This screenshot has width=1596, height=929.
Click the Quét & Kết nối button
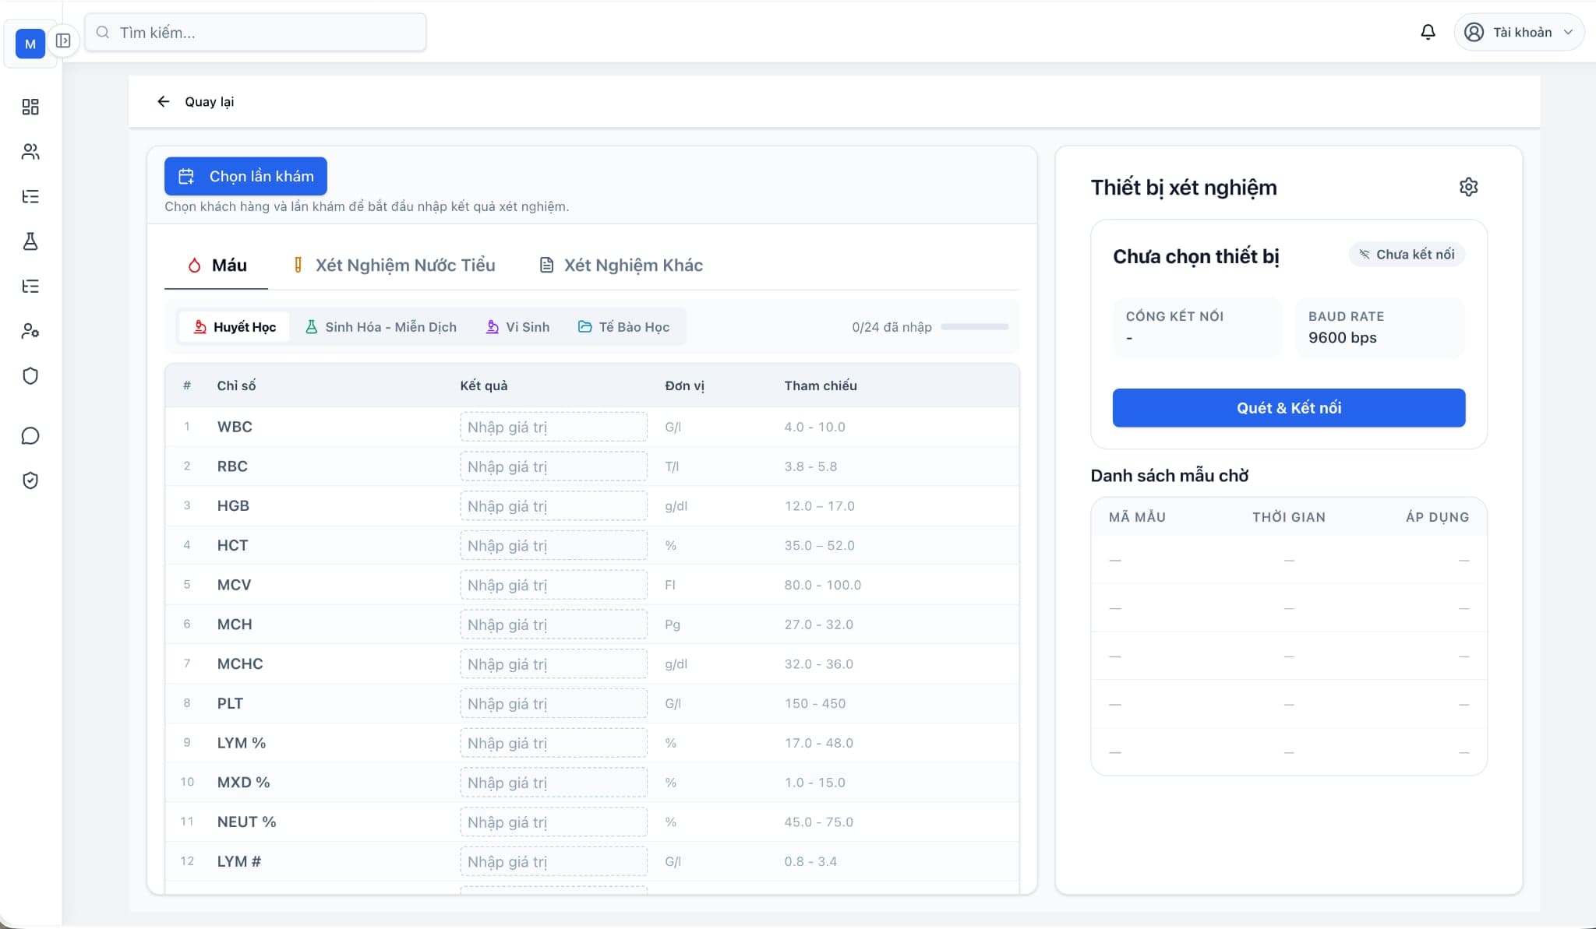pyautogui.click(x=1289, y=408)
